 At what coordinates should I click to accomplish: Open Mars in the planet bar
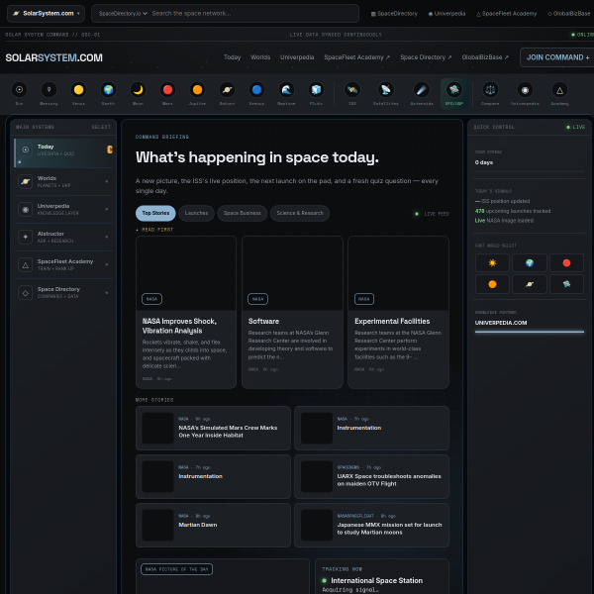pyautogui.click(x=167, y=93)
